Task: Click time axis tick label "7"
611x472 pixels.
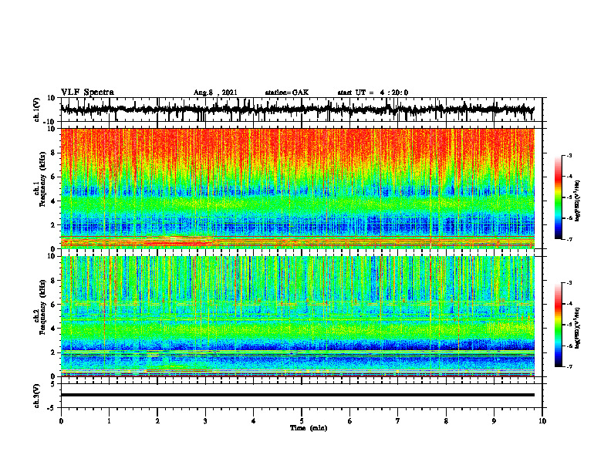Action: click(x=398, y=421)
